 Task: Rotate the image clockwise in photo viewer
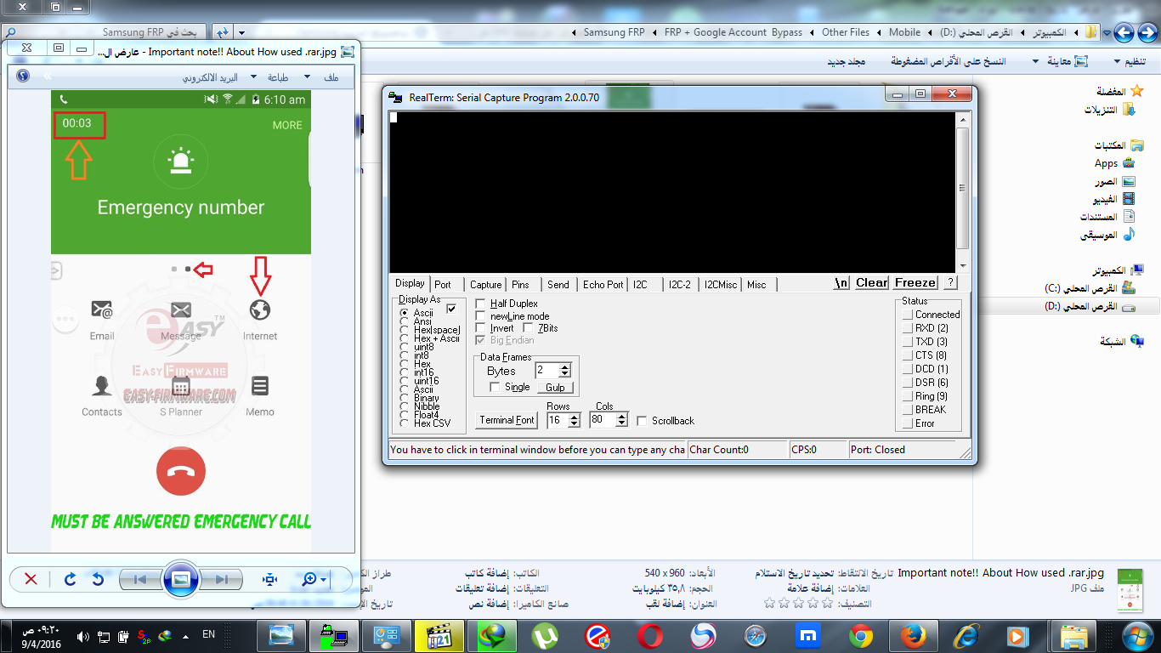tap(71, 579)
